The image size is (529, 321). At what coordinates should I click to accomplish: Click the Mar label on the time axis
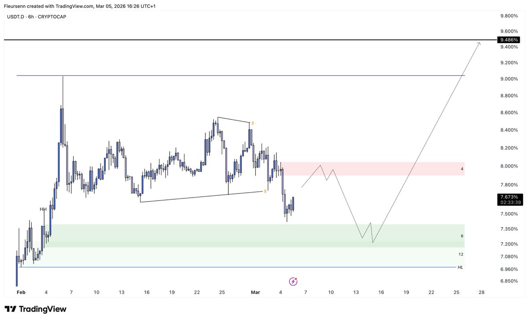[256, 292]
